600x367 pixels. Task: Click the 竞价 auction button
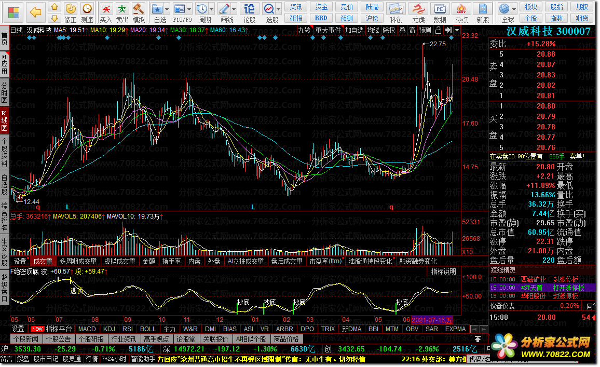[347, 7]
